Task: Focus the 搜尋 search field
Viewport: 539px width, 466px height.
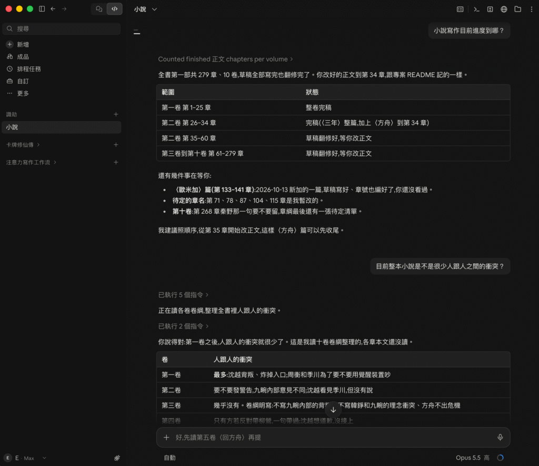Action: pyautogui.click(x=62, y=28)
